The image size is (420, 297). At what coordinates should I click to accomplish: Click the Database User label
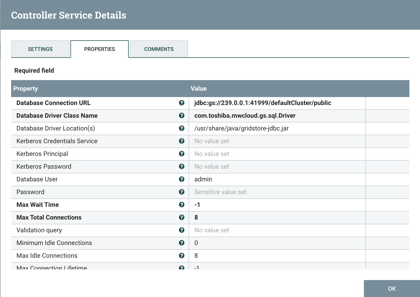37,179
